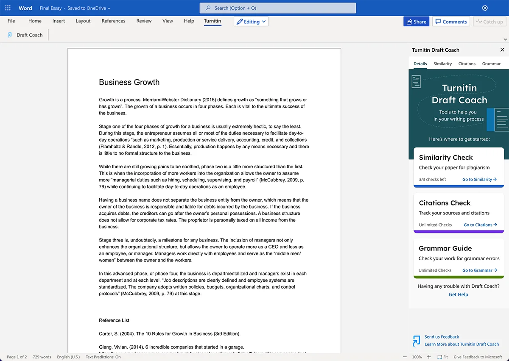Click the Share button
The width and height of the screenshot is (509, 361).
point(416,22)
